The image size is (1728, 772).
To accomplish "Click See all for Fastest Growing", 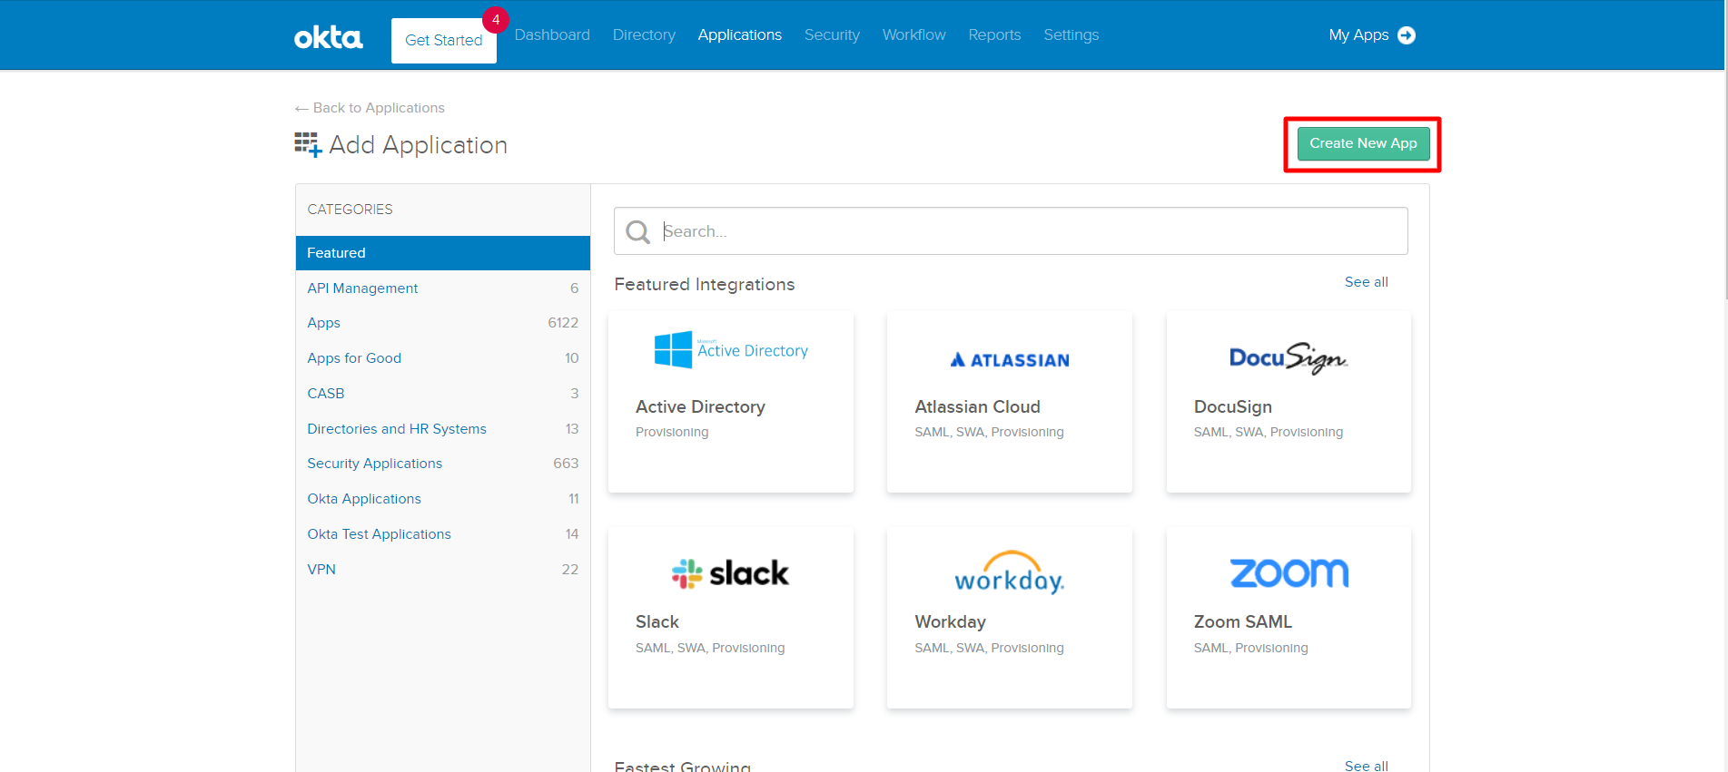I will pos(1366,766).
